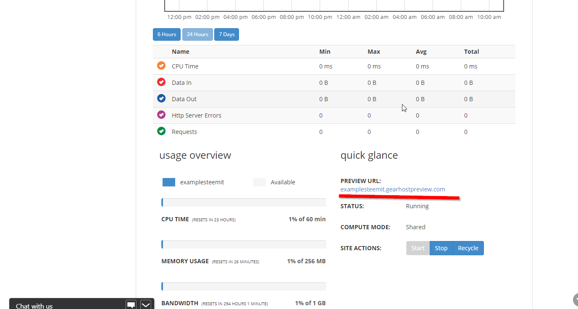Click the 10:00 am chart axis label
The height and width of the screenshot is (309, 578).
(x=489, y=17)
